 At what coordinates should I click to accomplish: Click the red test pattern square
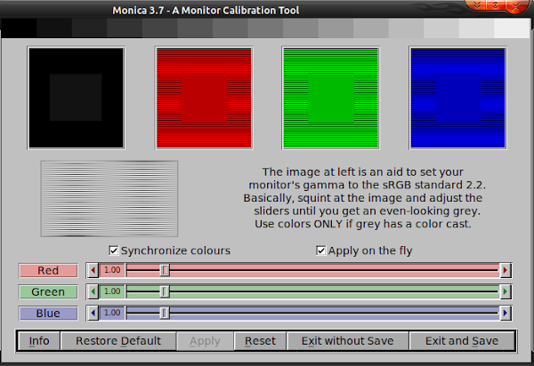[x=204, y=98]
